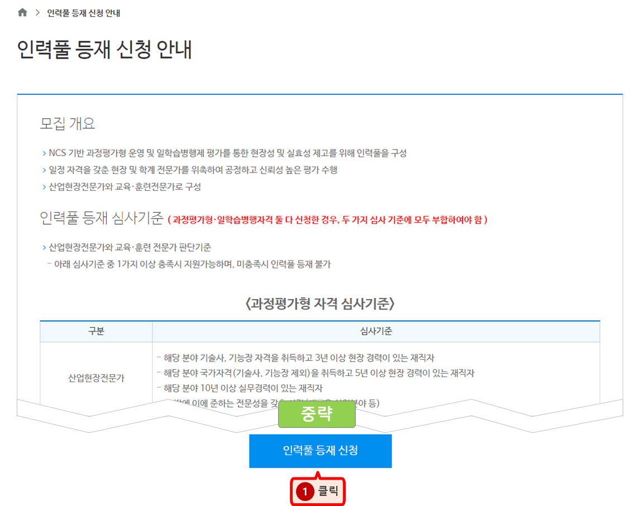The height and width of the screenshot is (506, 640).
Task: Click the page title 인력풀 등재 신청 안내
Action: point(104,50)
